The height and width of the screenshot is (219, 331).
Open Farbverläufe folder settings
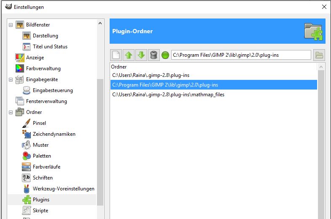click(x=47, y=167)
